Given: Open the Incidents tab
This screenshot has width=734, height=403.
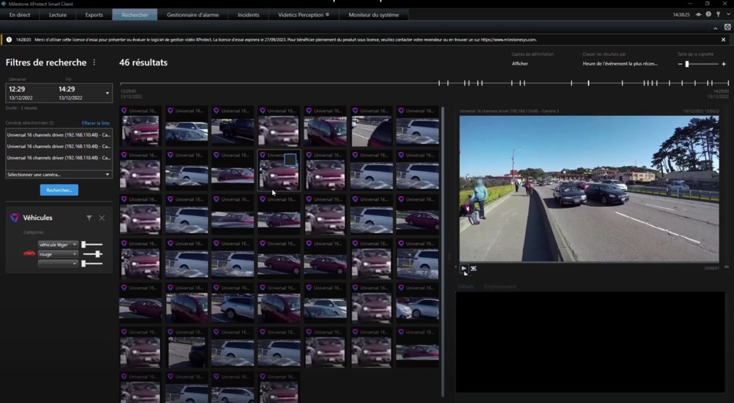Looking at the screenshot, I should point(248,15).
